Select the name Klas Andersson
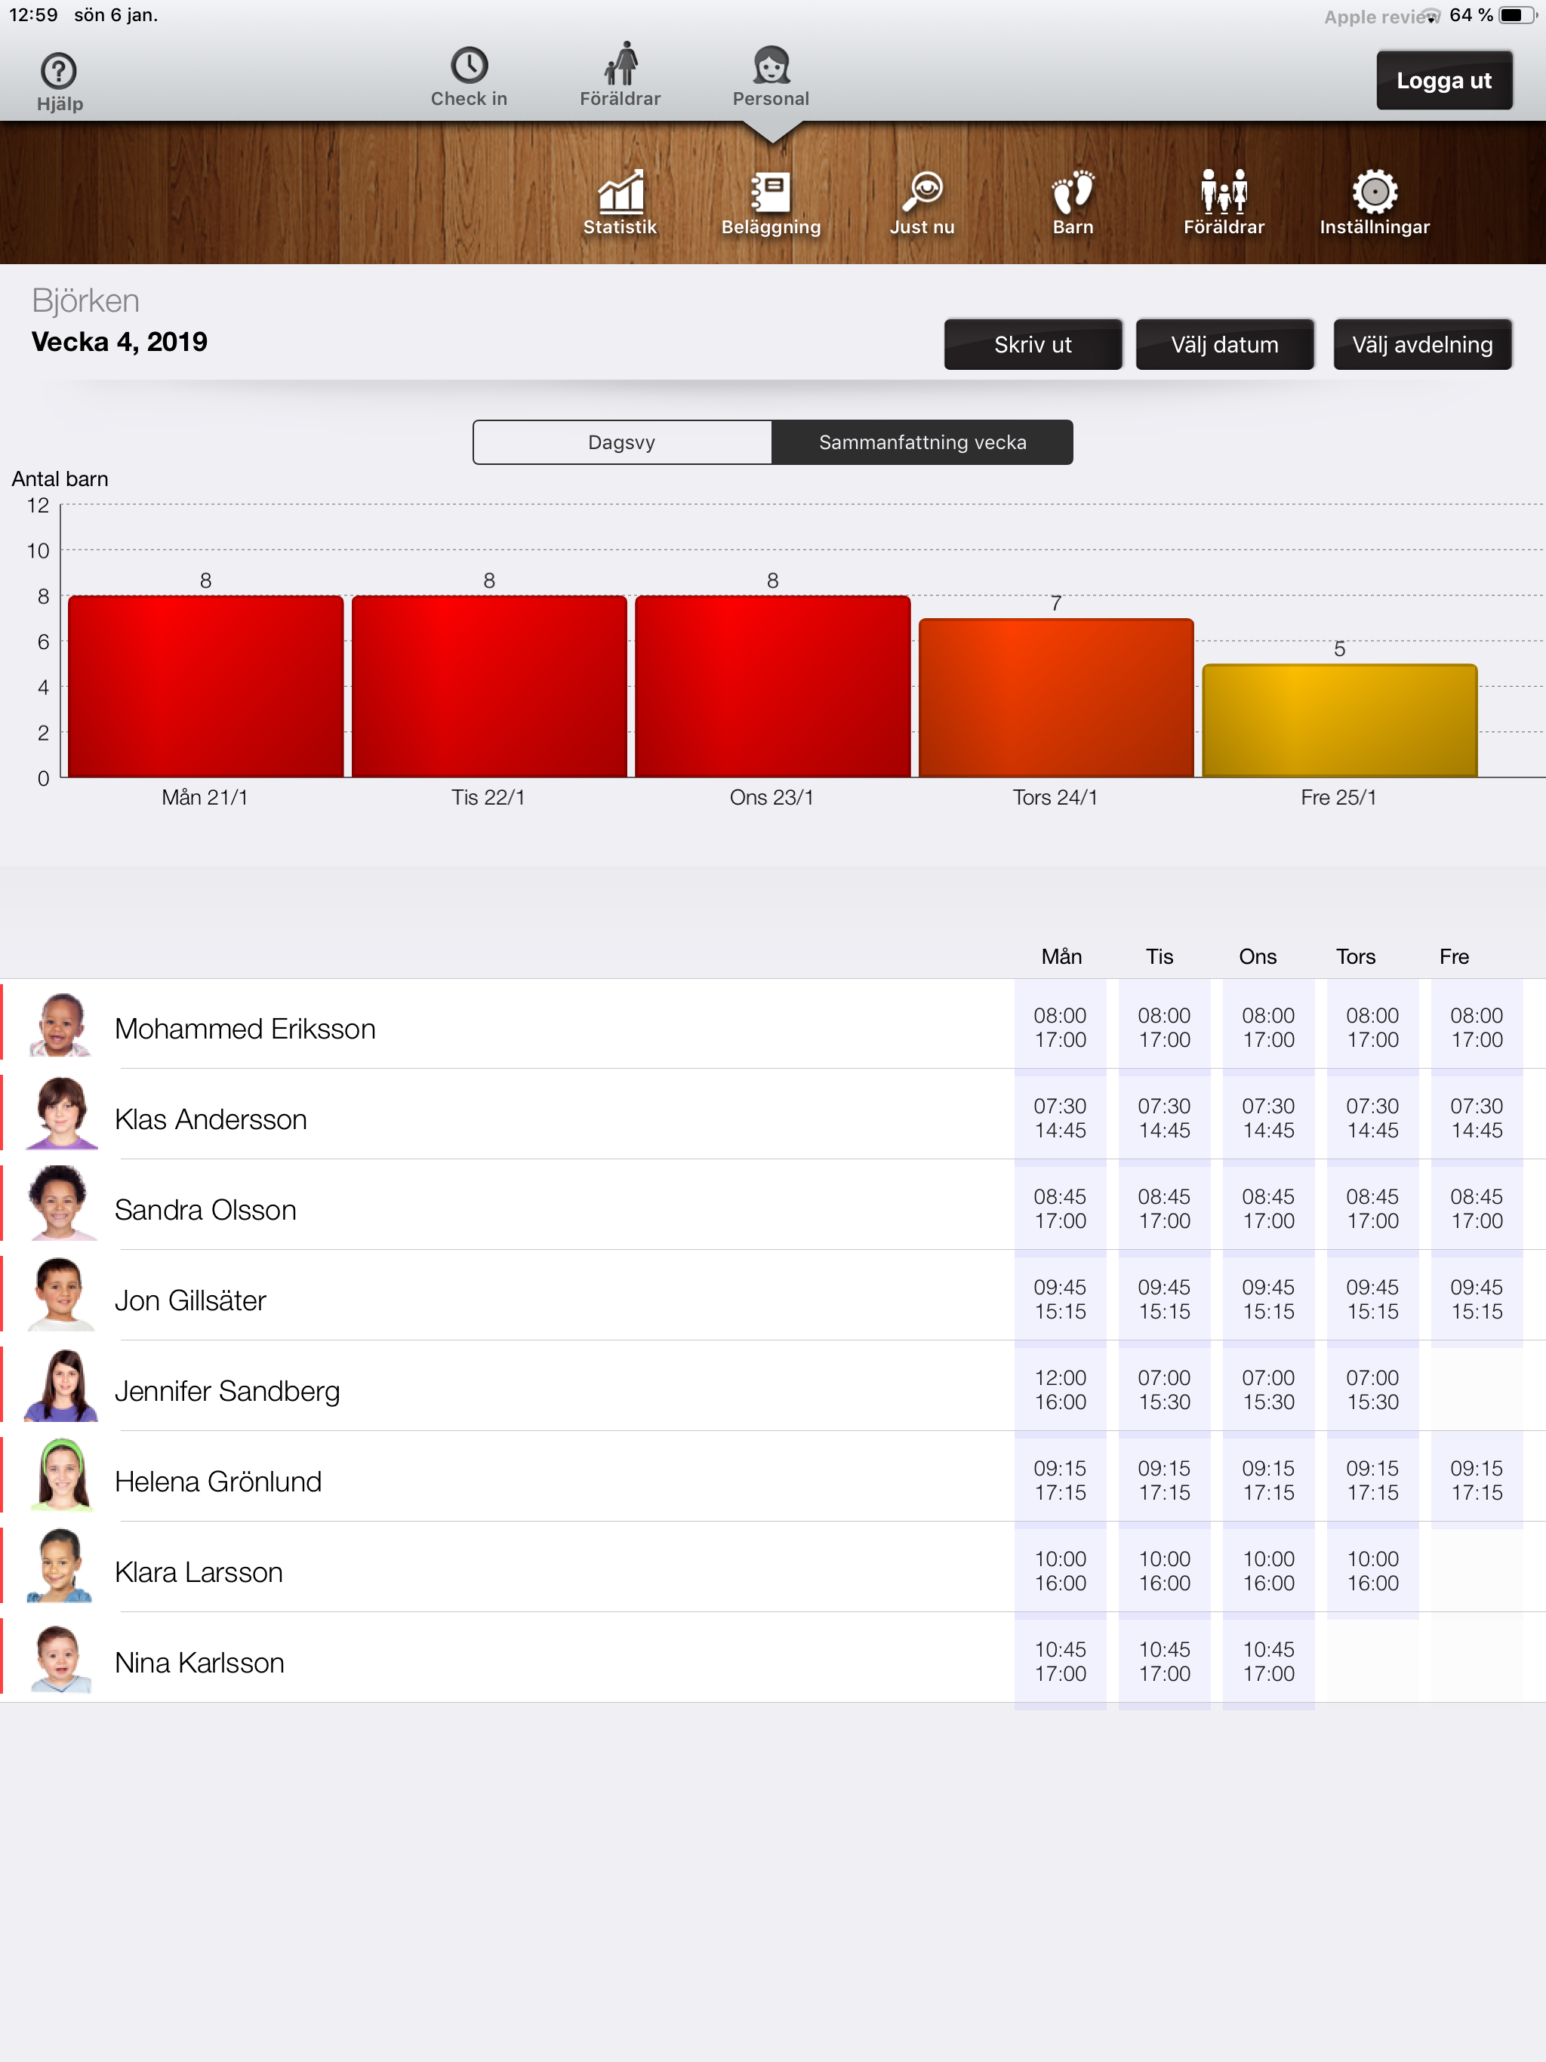Image resolution: width=1546 pixels, height=2062 pixels. coord(211,1119)
